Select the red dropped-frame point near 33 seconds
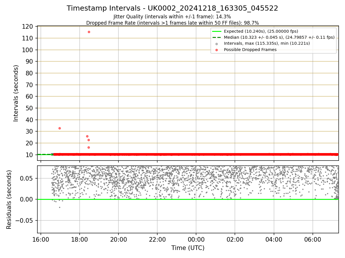 [x=60, y=128]
